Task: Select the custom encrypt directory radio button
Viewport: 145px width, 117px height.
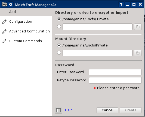Action: click(x=59, y=26)
